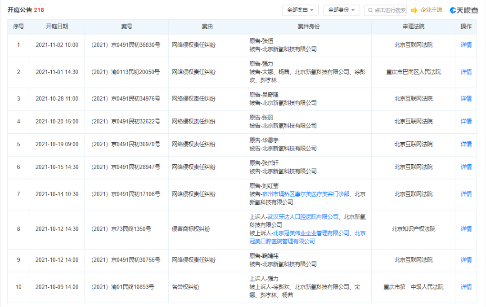Image resolution: width=486 pixels, height=307 pixels.
Task: Open 详情 for row 6 张哲轩 case
Action: click(466, 167)
